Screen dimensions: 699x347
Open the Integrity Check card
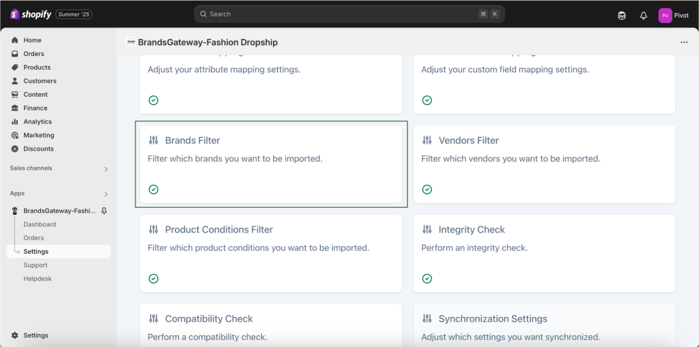click(x=544, y=254)
